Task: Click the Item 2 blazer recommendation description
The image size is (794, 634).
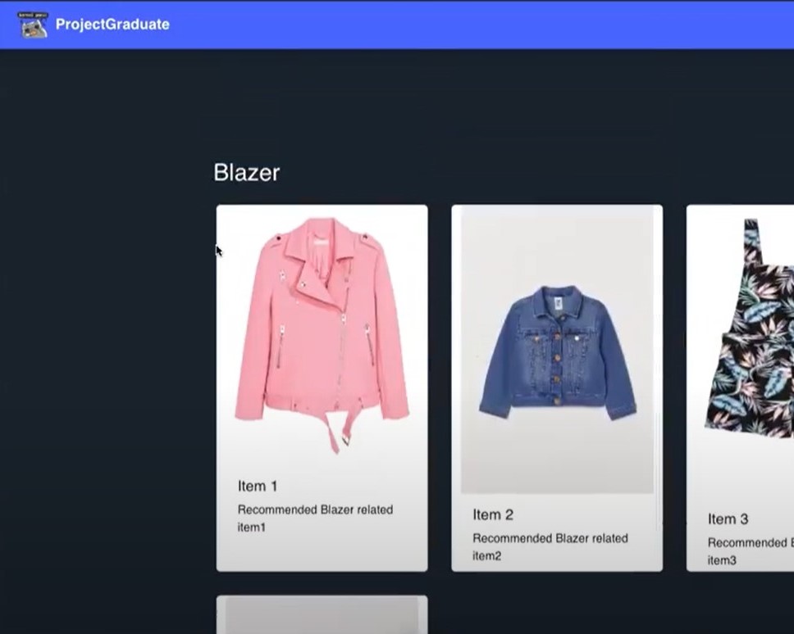Action: [x=550, y=547]
